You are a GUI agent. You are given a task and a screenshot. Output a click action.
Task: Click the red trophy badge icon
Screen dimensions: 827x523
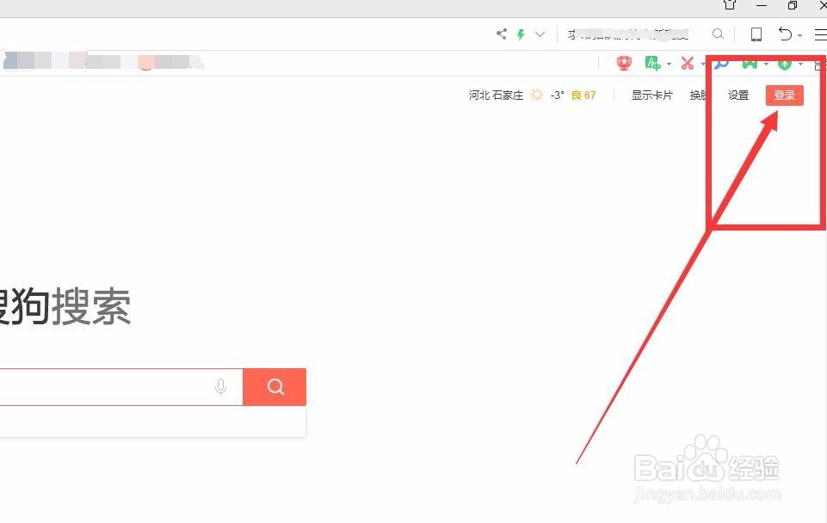coord(624,64)
